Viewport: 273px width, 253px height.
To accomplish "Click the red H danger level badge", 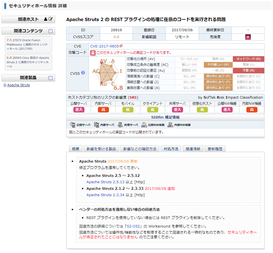I will (x=248, y=37).
